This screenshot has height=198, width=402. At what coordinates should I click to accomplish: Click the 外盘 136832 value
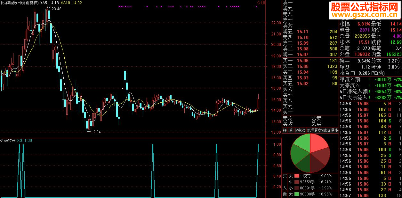point(362,54)
